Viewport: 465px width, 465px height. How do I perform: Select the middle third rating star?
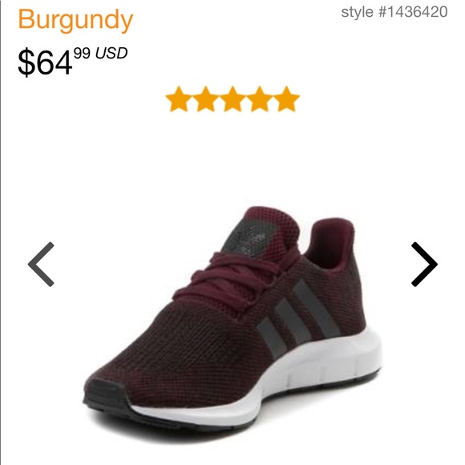(232, 99)
